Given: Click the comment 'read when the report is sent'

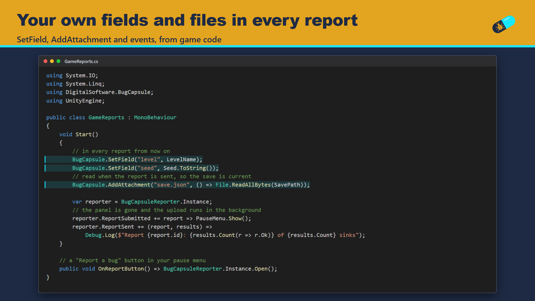Looking at the screenshot, I should 162,176.
